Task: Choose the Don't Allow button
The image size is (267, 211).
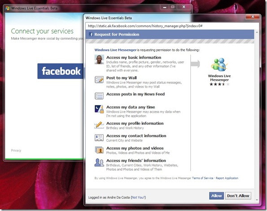Action: pyautogui.click(x=238, y=196)
